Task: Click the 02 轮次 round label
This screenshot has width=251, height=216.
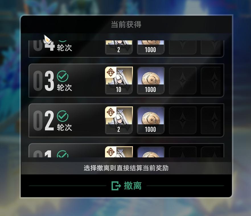Action: click(53, 121)
